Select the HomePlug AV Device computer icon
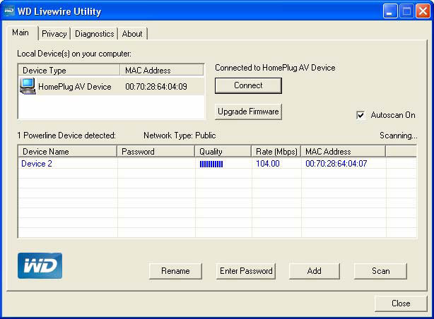Image resolution: width=434 pixels, height=319 pixels. (x=28, y=86)
